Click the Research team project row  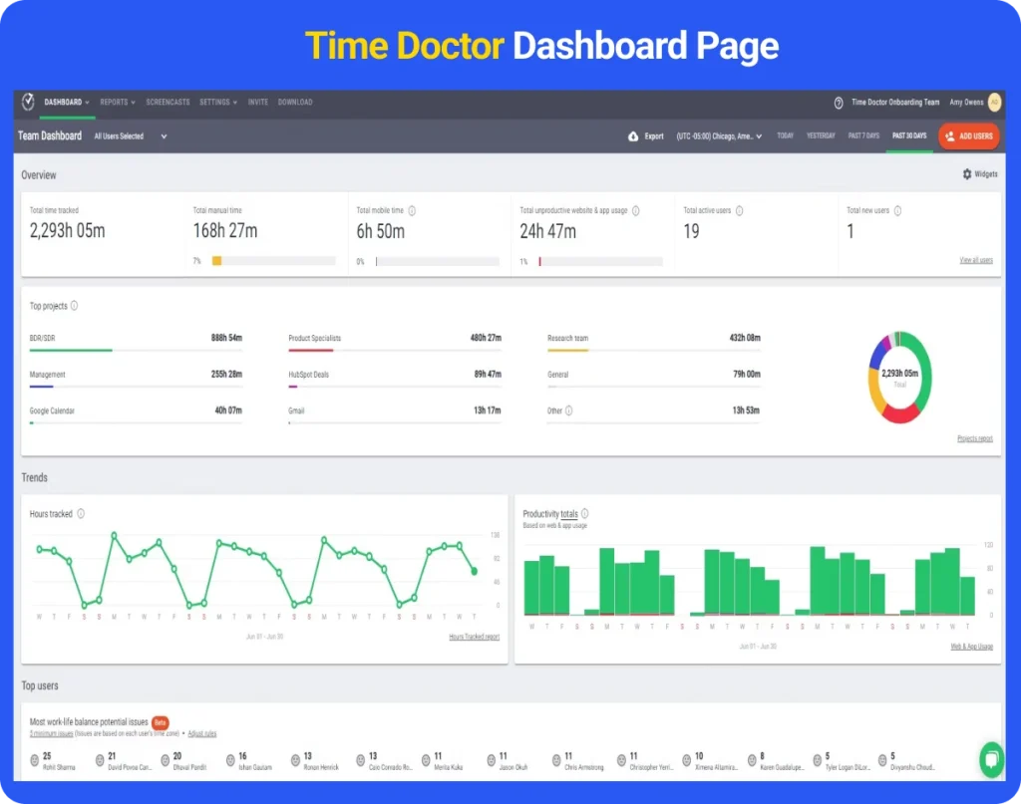654,343
